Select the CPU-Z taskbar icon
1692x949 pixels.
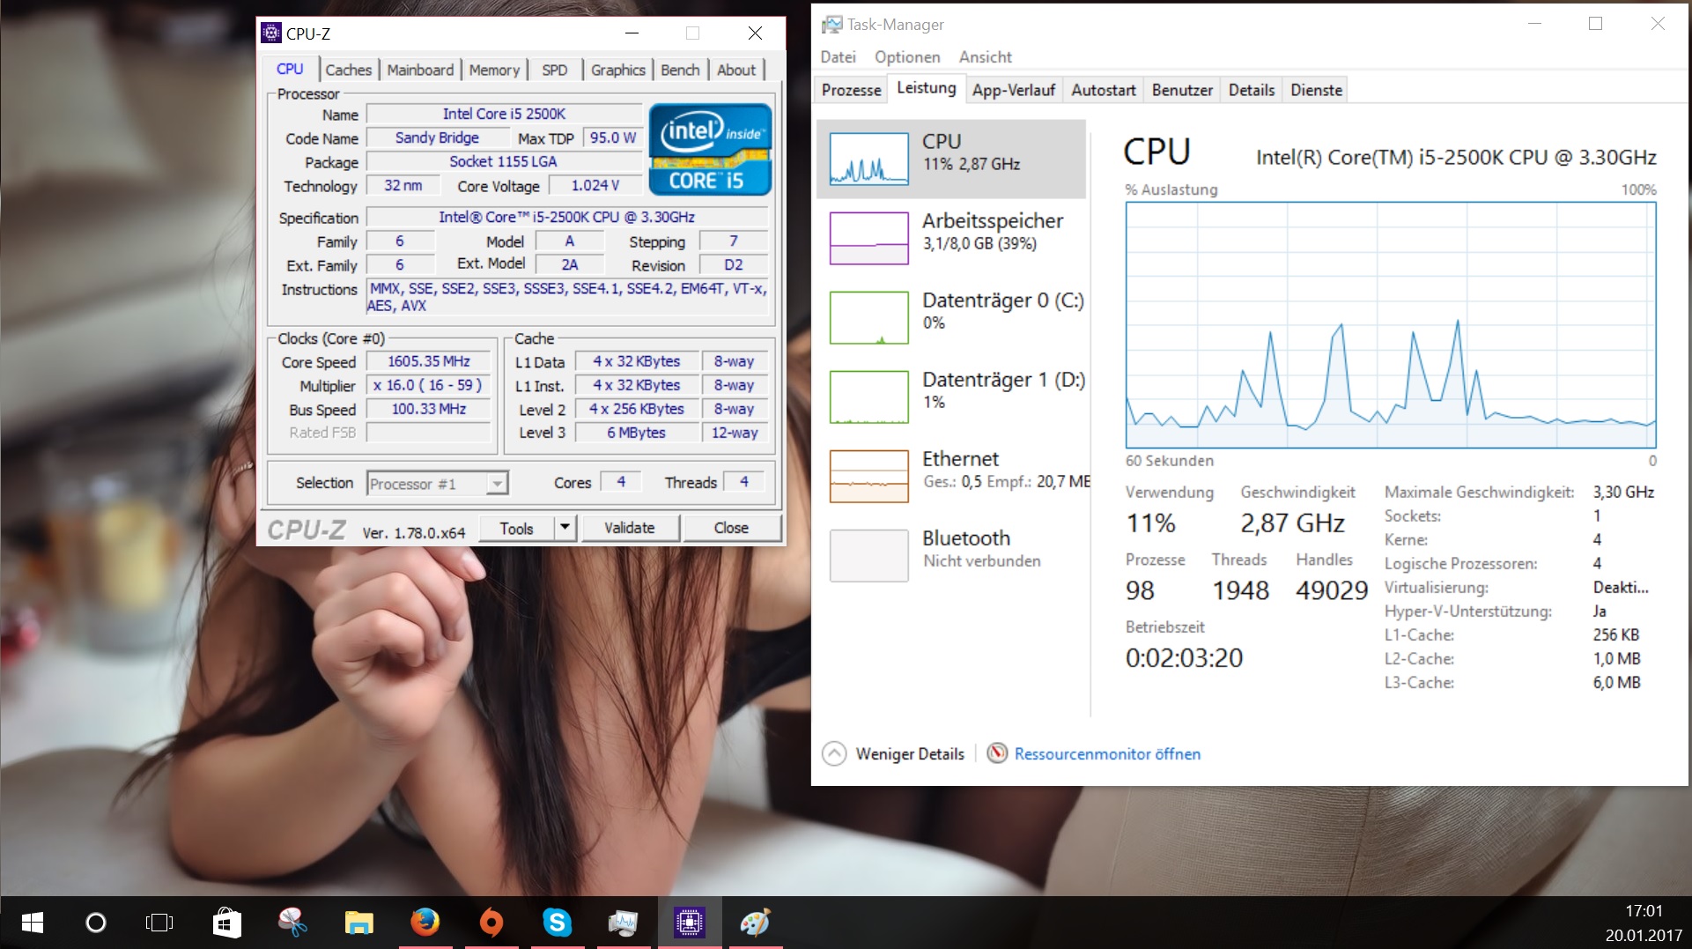[x=689, y=923]
